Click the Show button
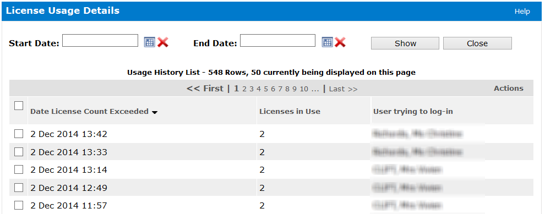The height and width of the screenshot is (214, 545). pos(405,43)
